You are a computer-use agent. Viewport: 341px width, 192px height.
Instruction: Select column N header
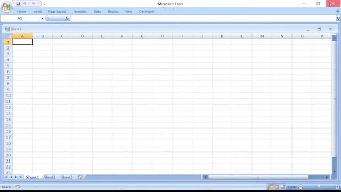coord(282,36)
